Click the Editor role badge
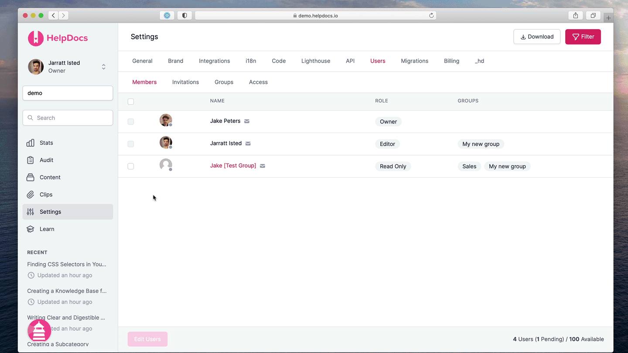Screen dimensions: 628x353 (x=387, y=144)
